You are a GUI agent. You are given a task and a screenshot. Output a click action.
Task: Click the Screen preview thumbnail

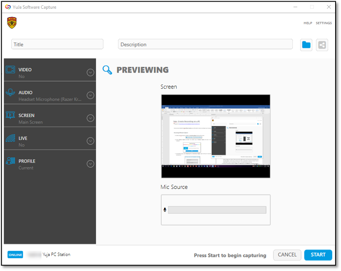click(216, 136)
